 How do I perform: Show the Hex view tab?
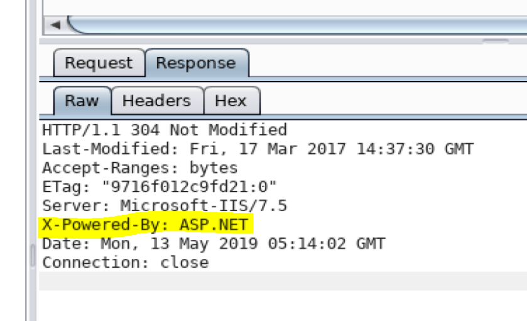pyautogui.click(x=231, y=101)
